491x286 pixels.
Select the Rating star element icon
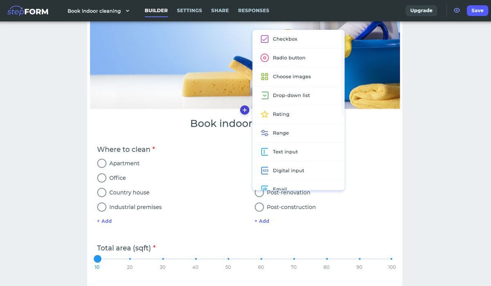[264, 114]
